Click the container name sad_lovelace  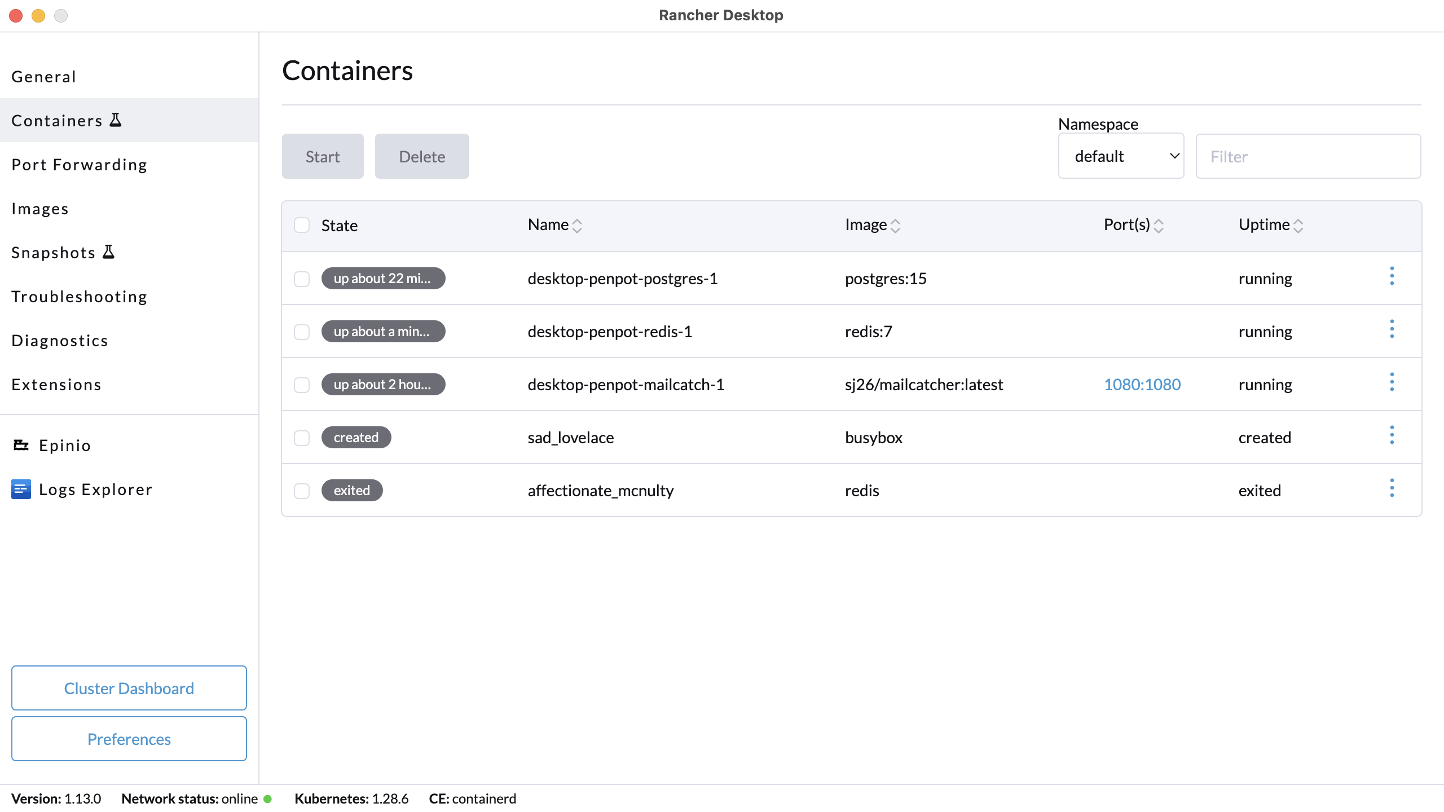(571, 438)
